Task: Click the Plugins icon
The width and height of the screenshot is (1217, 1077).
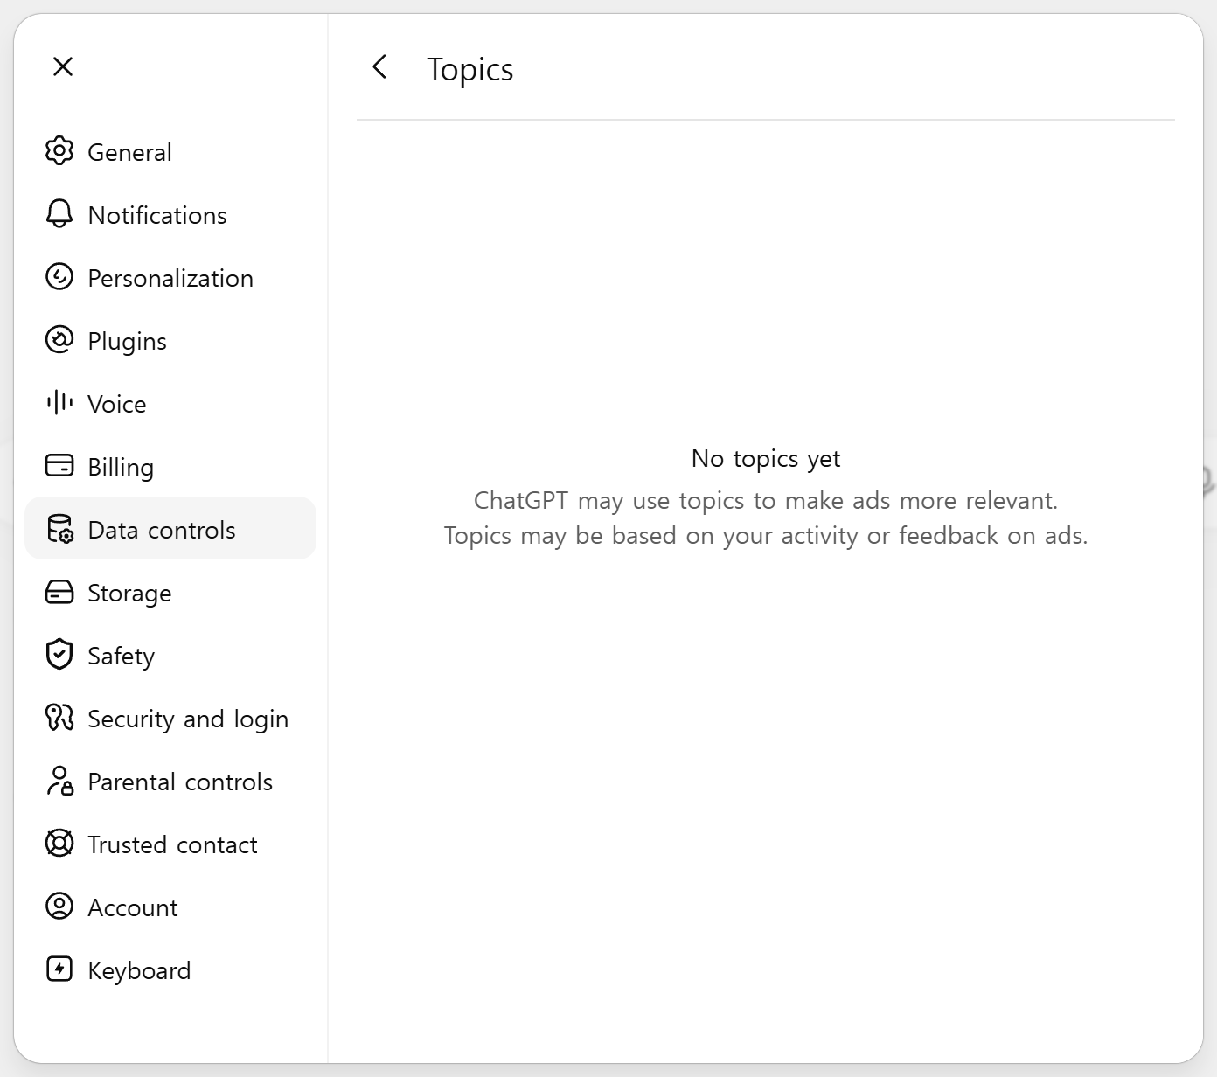Action: pos(59,340)
